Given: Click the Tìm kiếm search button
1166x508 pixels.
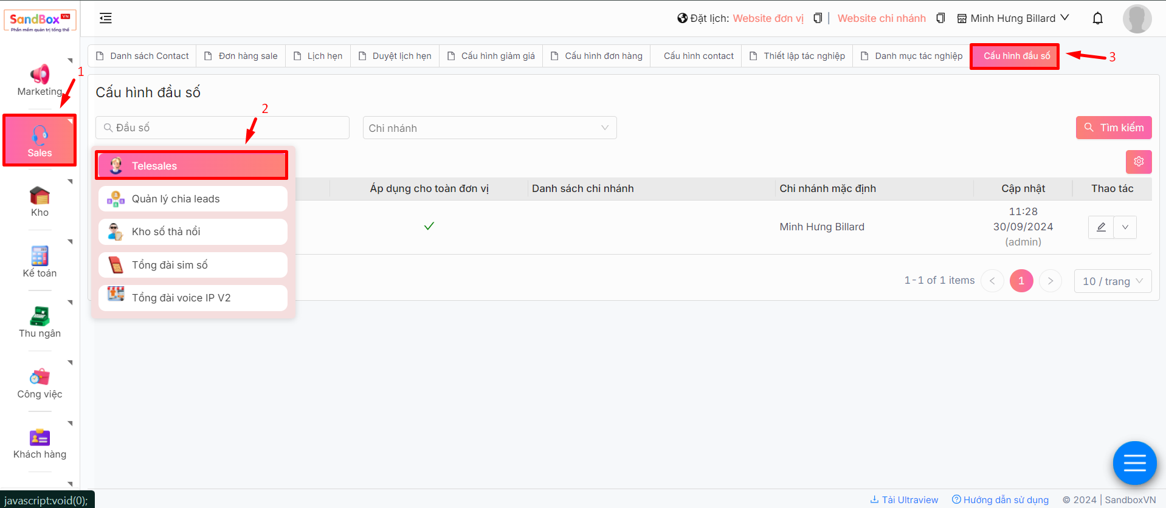Looking at the screenshot, I should click(1113, 128).
